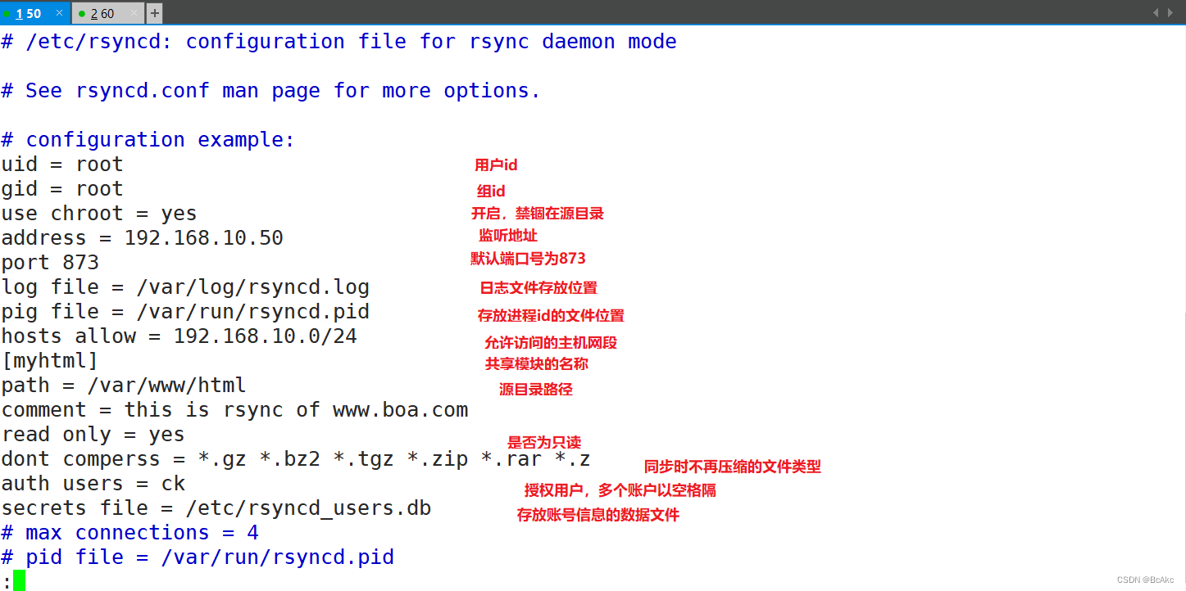Screen dimensions: 1186x591
Task: Click the 'hosts allow = 192.168.10.0/24' line
Action: pyautogui.click(x=179, y=336)
